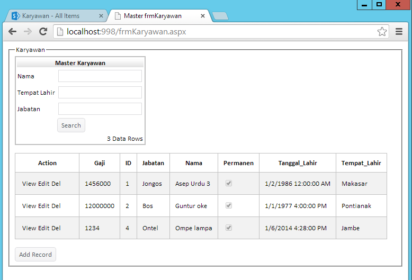Select the Master frmKaryawan tab
The height and width of the screenshot is (280, 412).
tap(153, 16)
